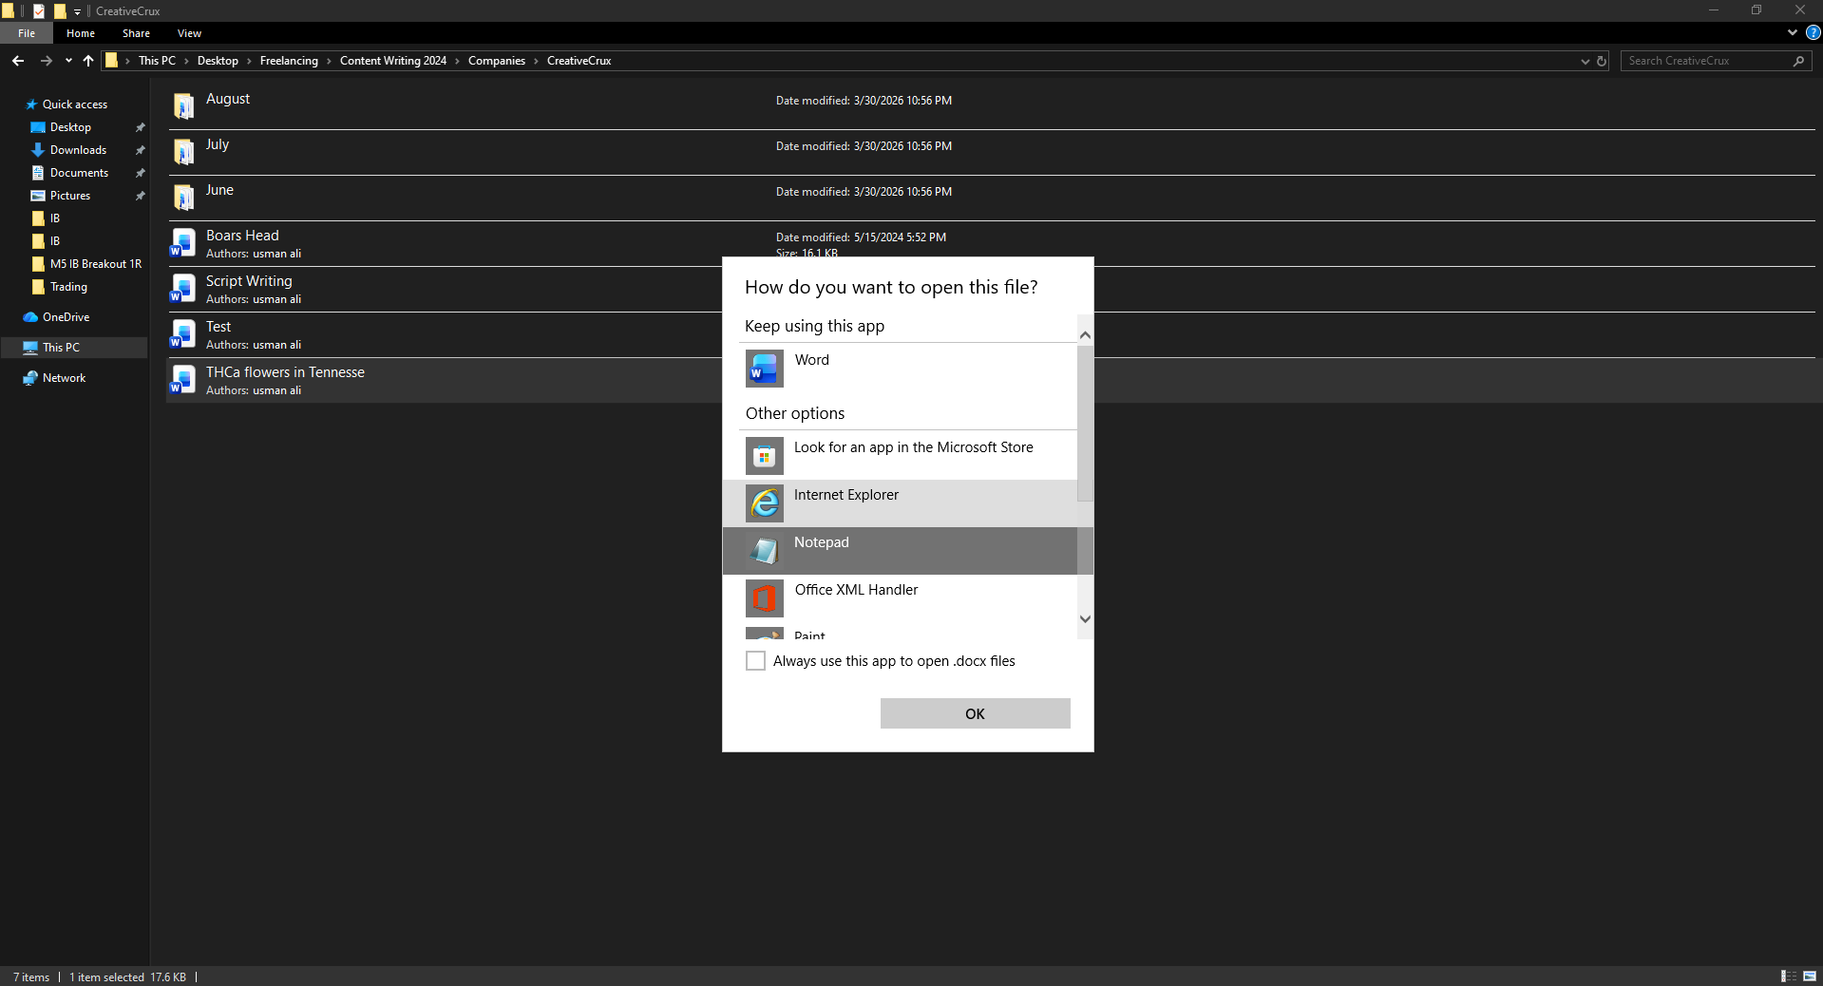Check Always use this app for .docx files
The height and width of the screenshot is (986, 1823).
755,661
